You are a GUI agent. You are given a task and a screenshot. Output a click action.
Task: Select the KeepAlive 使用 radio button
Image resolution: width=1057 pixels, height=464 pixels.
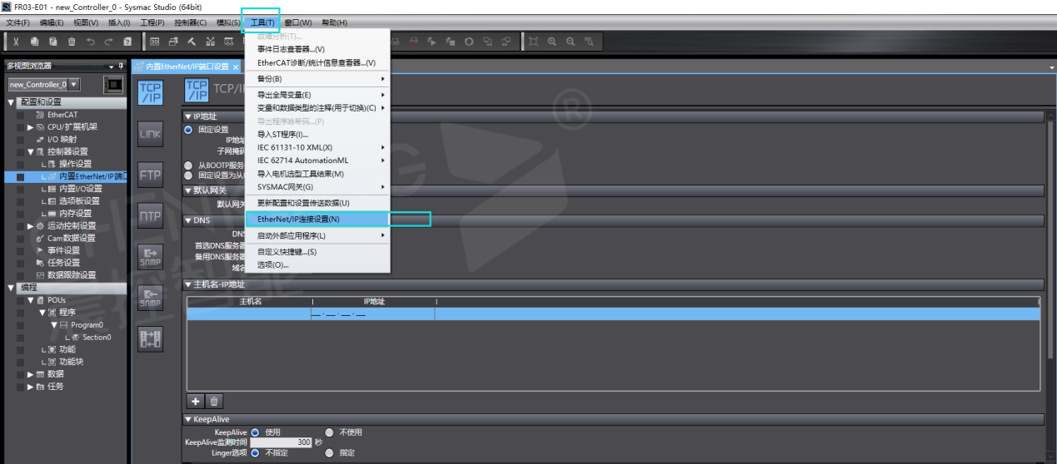point(255,432)
